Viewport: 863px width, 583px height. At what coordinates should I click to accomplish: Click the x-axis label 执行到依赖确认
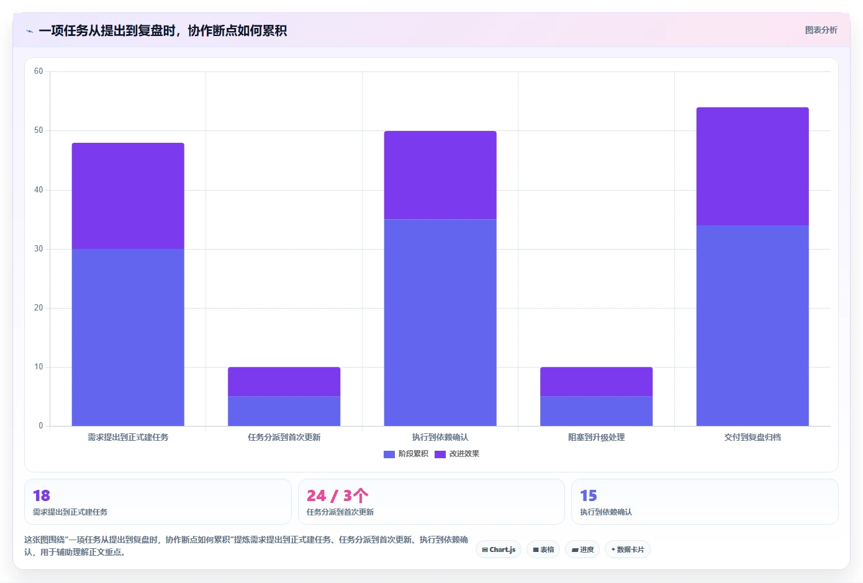(x=440, y=437)
